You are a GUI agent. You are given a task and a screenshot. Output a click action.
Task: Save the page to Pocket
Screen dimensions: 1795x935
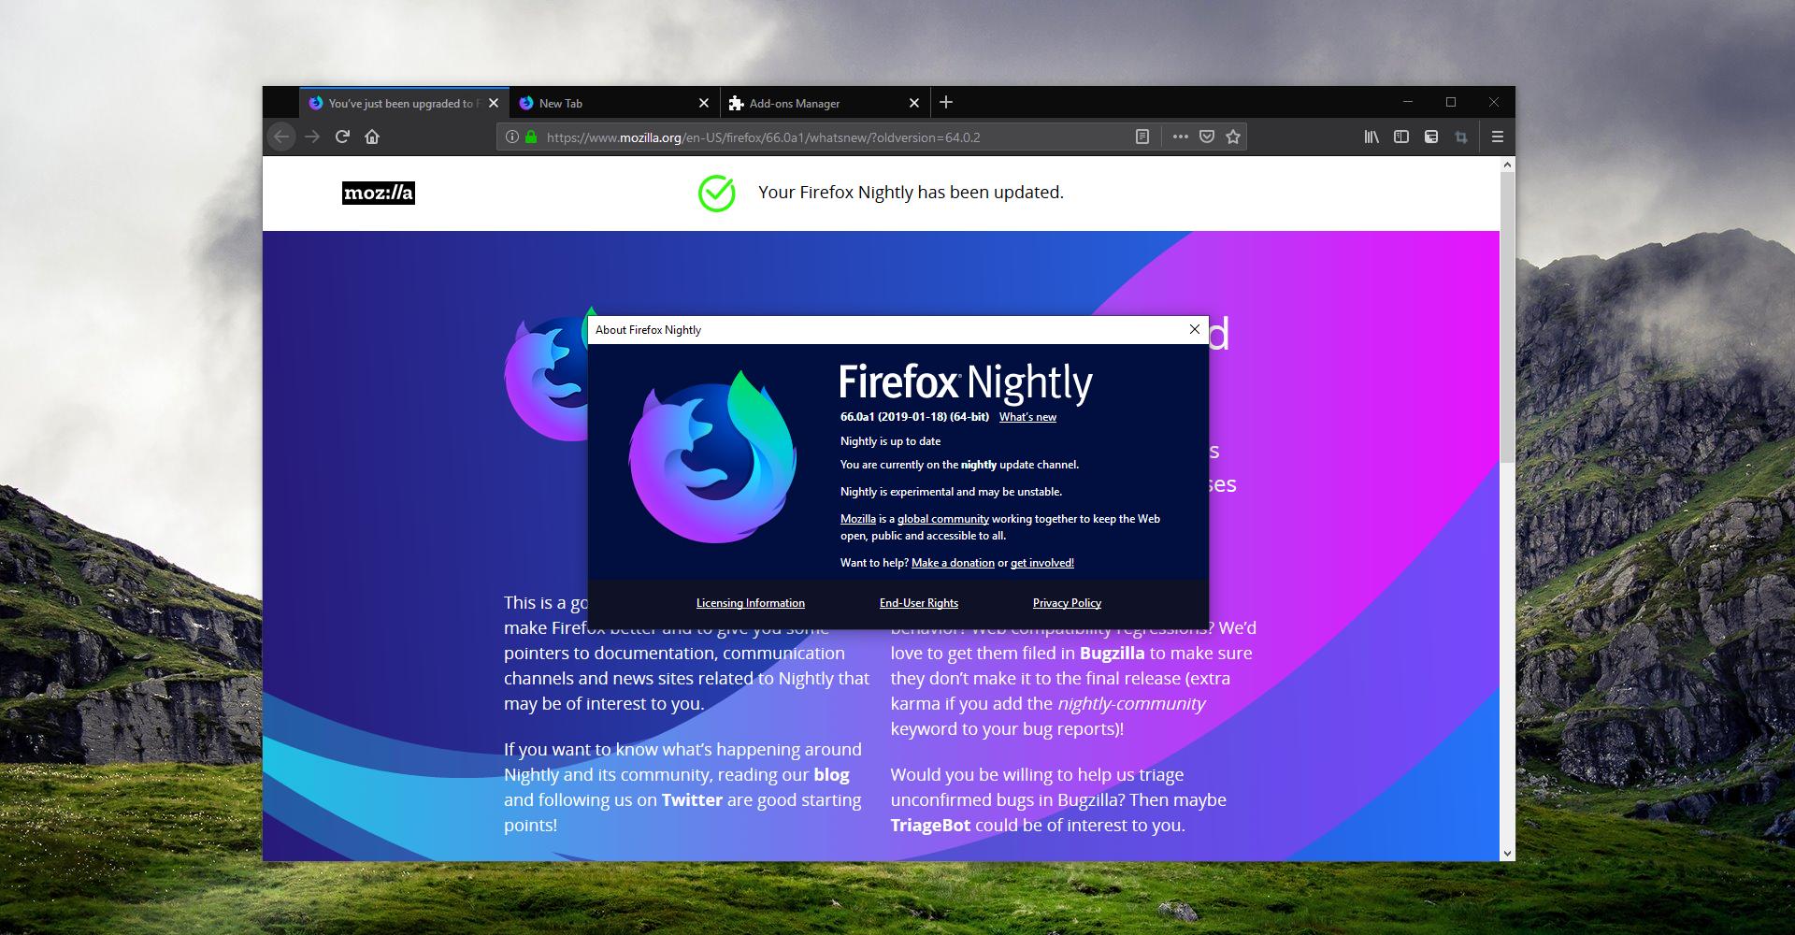pyautogui.click(x=1207, y=137)
